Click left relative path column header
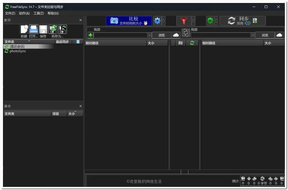The width and height of the screenshot is (288, 190). click(115, 43)
